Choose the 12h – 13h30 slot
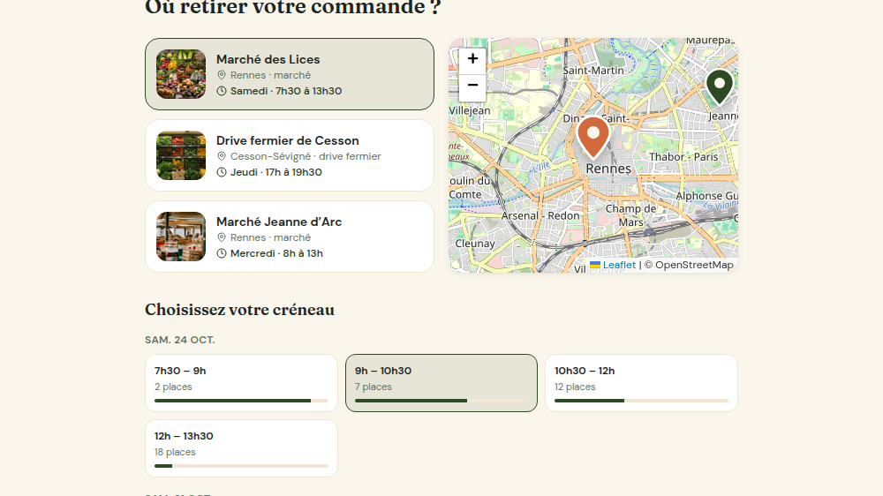 242,448
